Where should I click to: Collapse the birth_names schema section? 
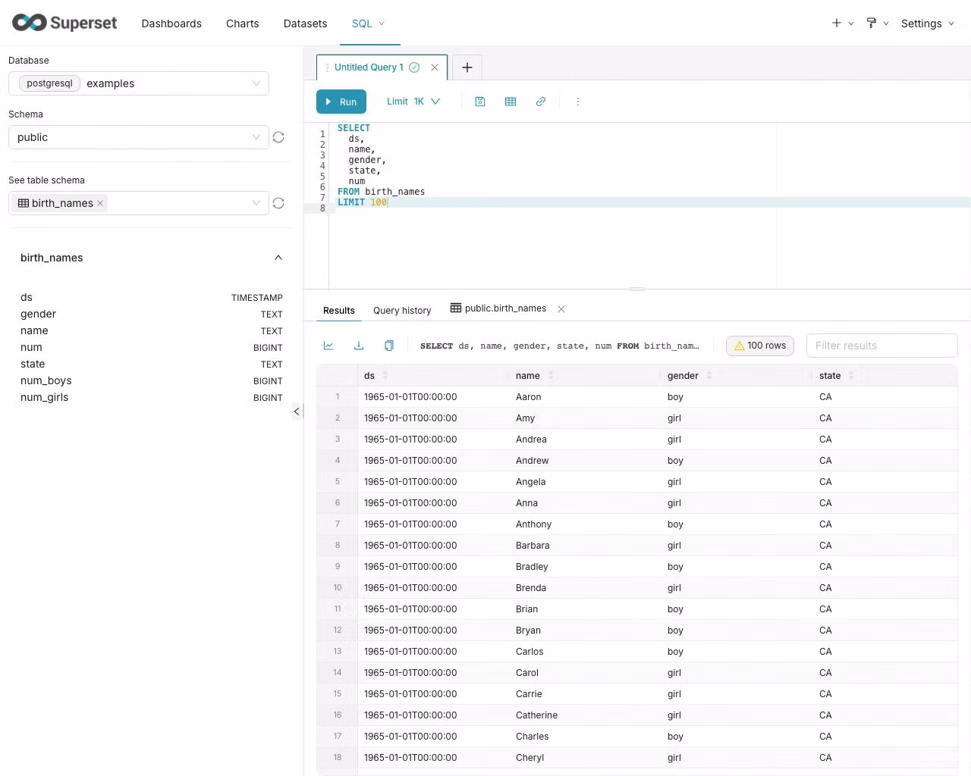coord(278,258)
